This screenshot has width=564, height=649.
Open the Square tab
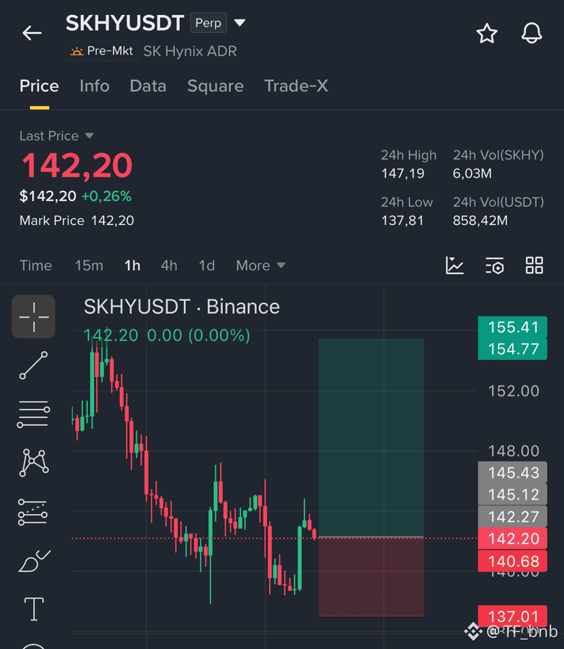click(x=215, y=86)
